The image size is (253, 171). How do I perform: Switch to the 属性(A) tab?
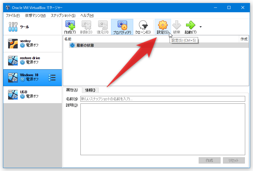click(72, 90)
